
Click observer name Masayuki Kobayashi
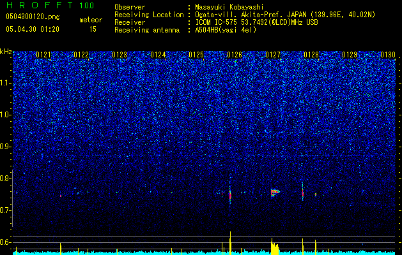pyautogui.click(x=229, y=7)
